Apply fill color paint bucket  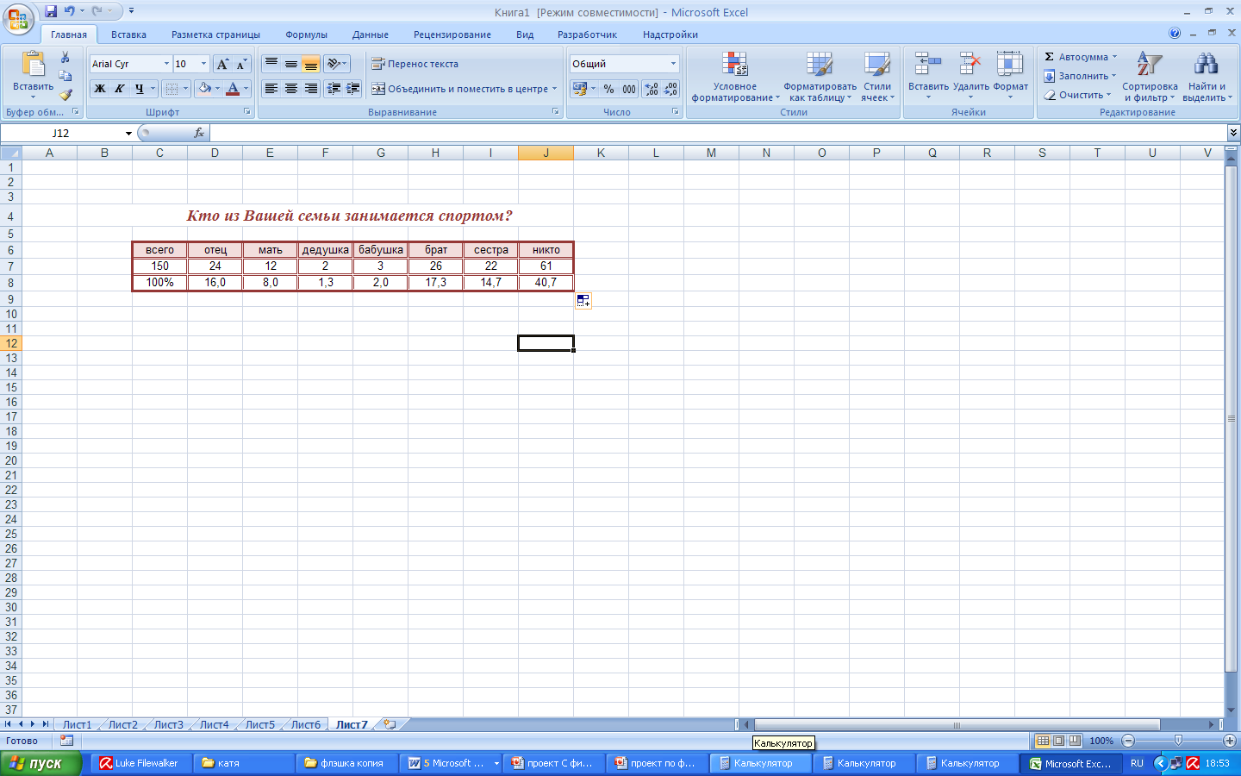click(204, 89)
